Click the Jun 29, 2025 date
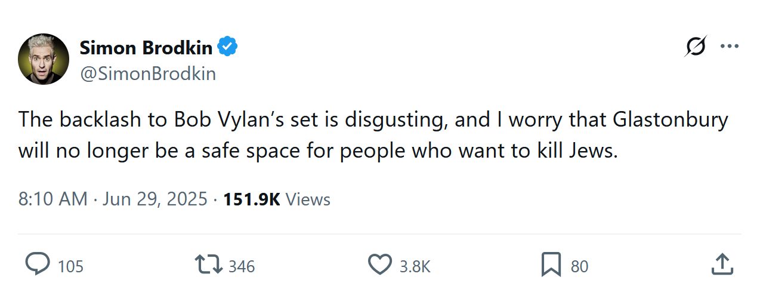760x292 pixels. (155, 199)
